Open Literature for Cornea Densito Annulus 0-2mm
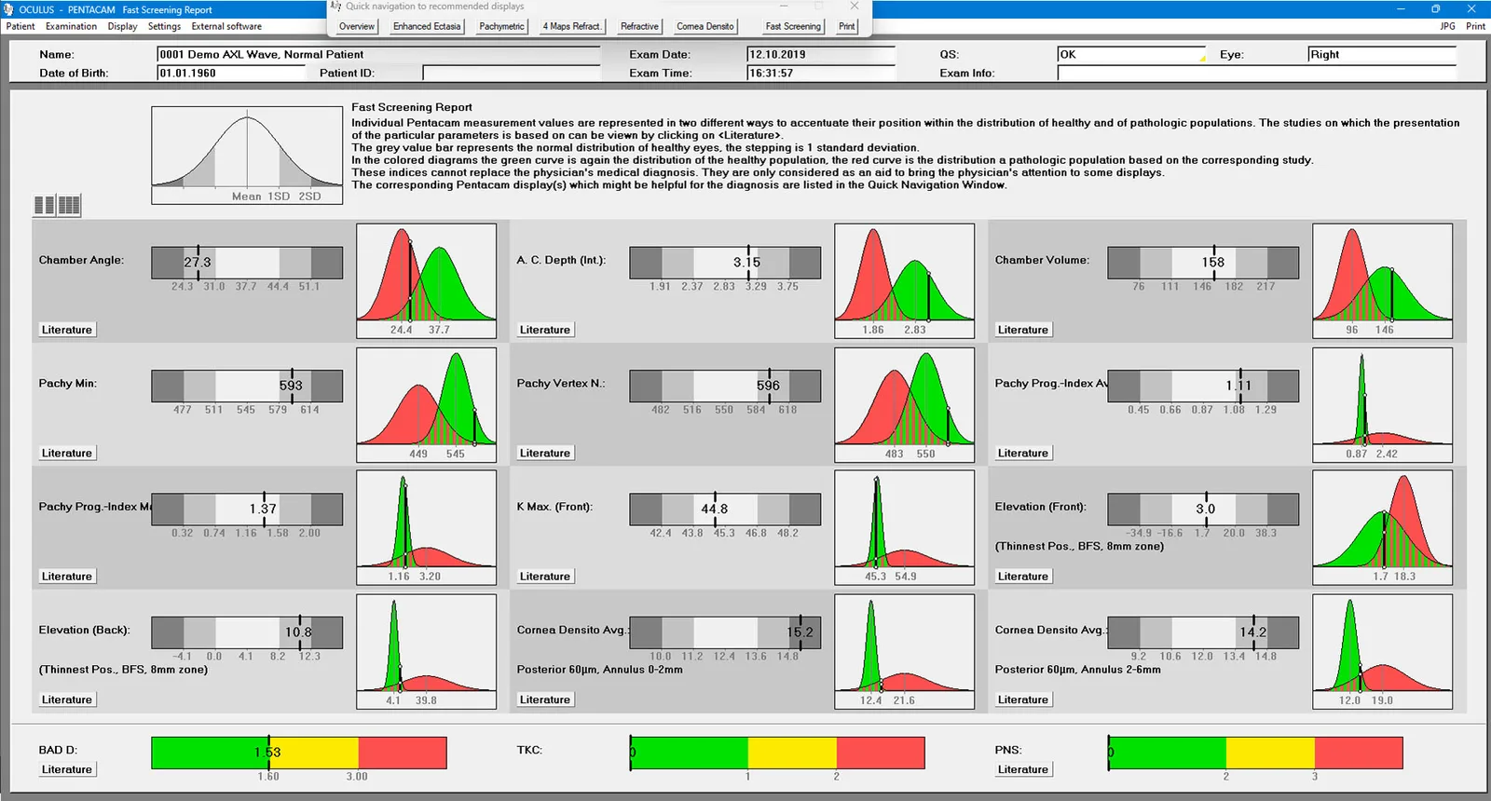 pos(545,699)
